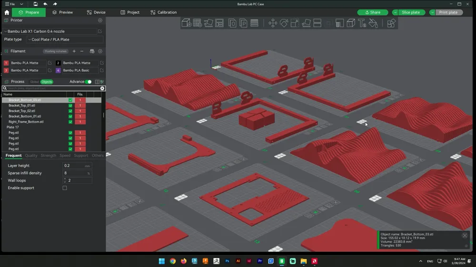Open the printer preset dropdown
Image resolution: width=476 pixels, height=267 pixels.
(50, 31)
